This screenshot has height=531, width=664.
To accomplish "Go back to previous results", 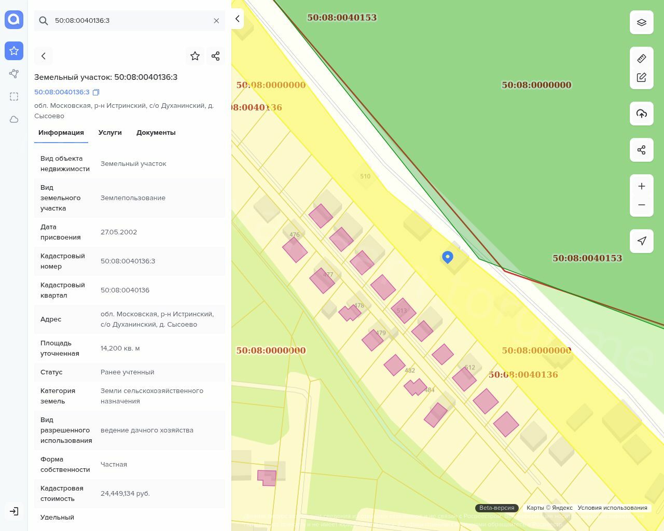I will point(44,56).
